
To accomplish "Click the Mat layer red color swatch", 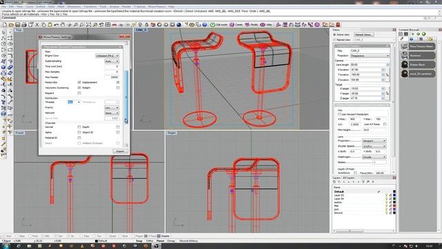I will (x=394, y=206).
